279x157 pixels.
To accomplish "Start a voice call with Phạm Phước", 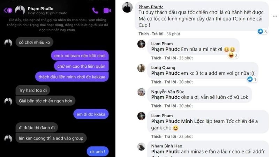I will [95, 11].
